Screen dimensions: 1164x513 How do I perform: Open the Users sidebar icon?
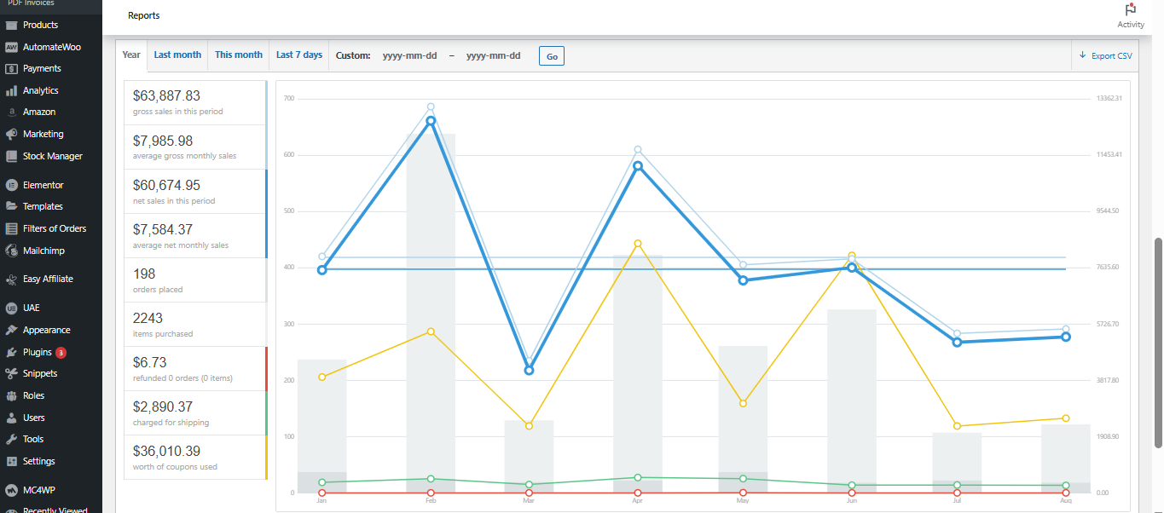tap(11, 418)
